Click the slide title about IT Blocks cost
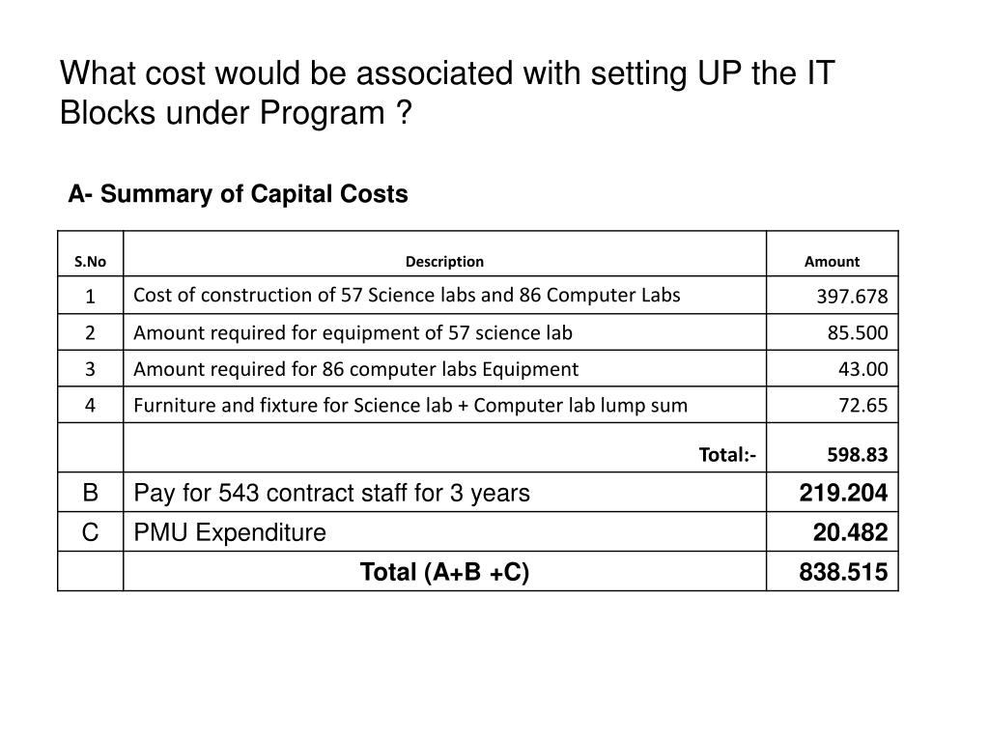 (x=447, y=94)
